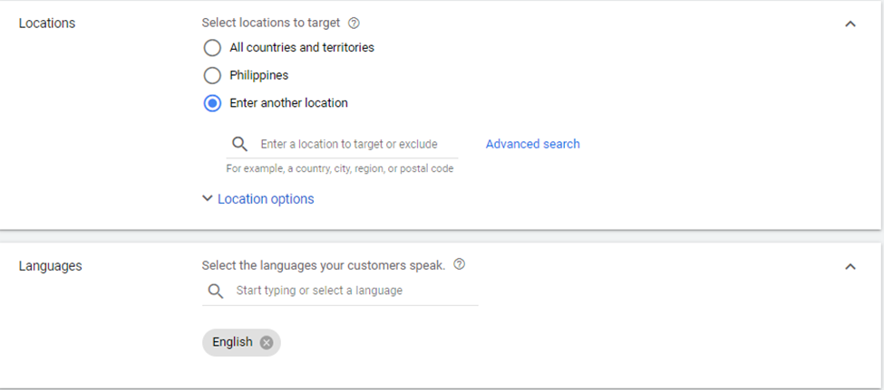
Task: Click the Location options chevron arrow
Action: pyautogui.click(x=208, y=199)
